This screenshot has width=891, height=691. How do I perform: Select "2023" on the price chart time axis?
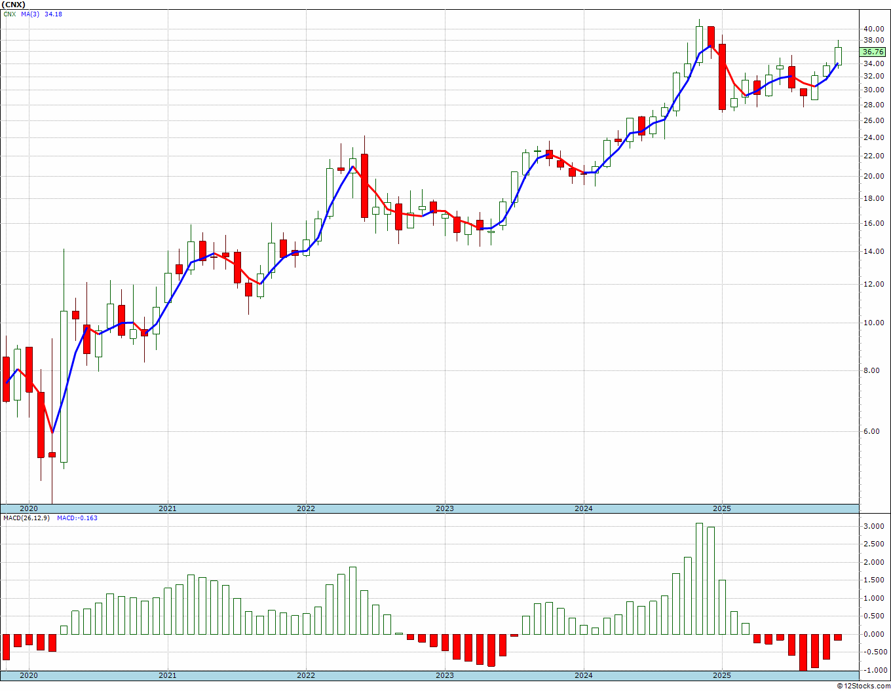point(445,508)
